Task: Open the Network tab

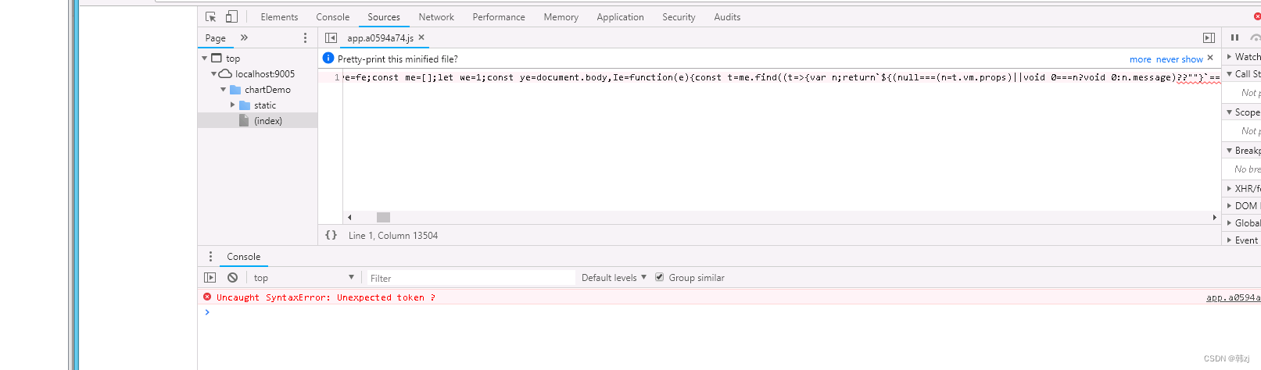Action: [436, 16]
